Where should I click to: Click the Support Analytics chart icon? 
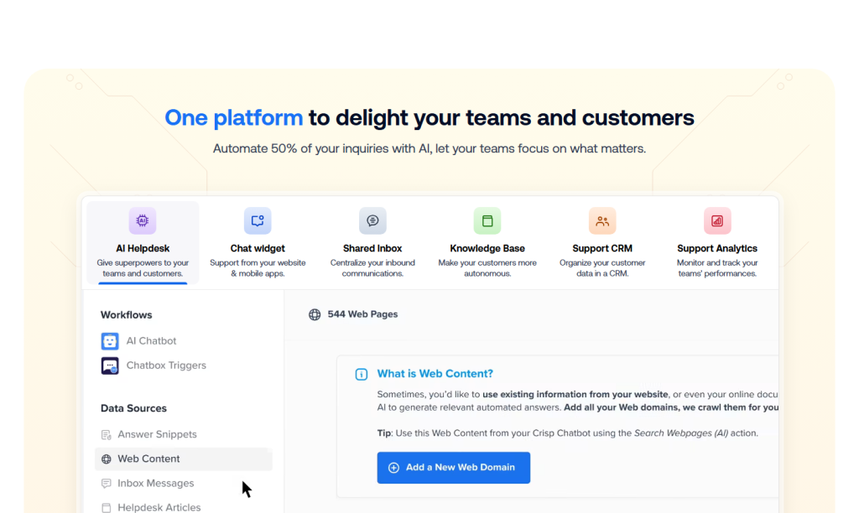(717, 220)
